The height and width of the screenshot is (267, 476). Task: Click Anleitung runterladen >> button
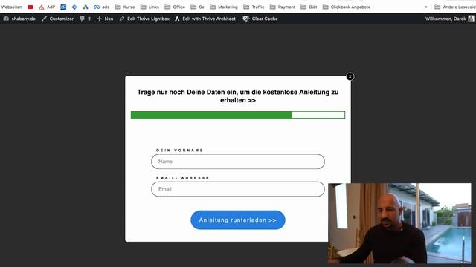pyautogui.click(x=238, y=220)
